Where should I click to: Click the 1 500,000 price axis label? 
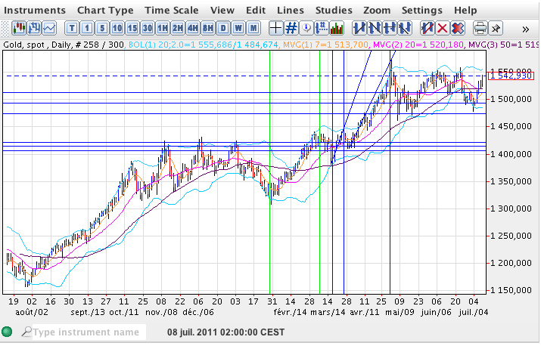point(511,99)
